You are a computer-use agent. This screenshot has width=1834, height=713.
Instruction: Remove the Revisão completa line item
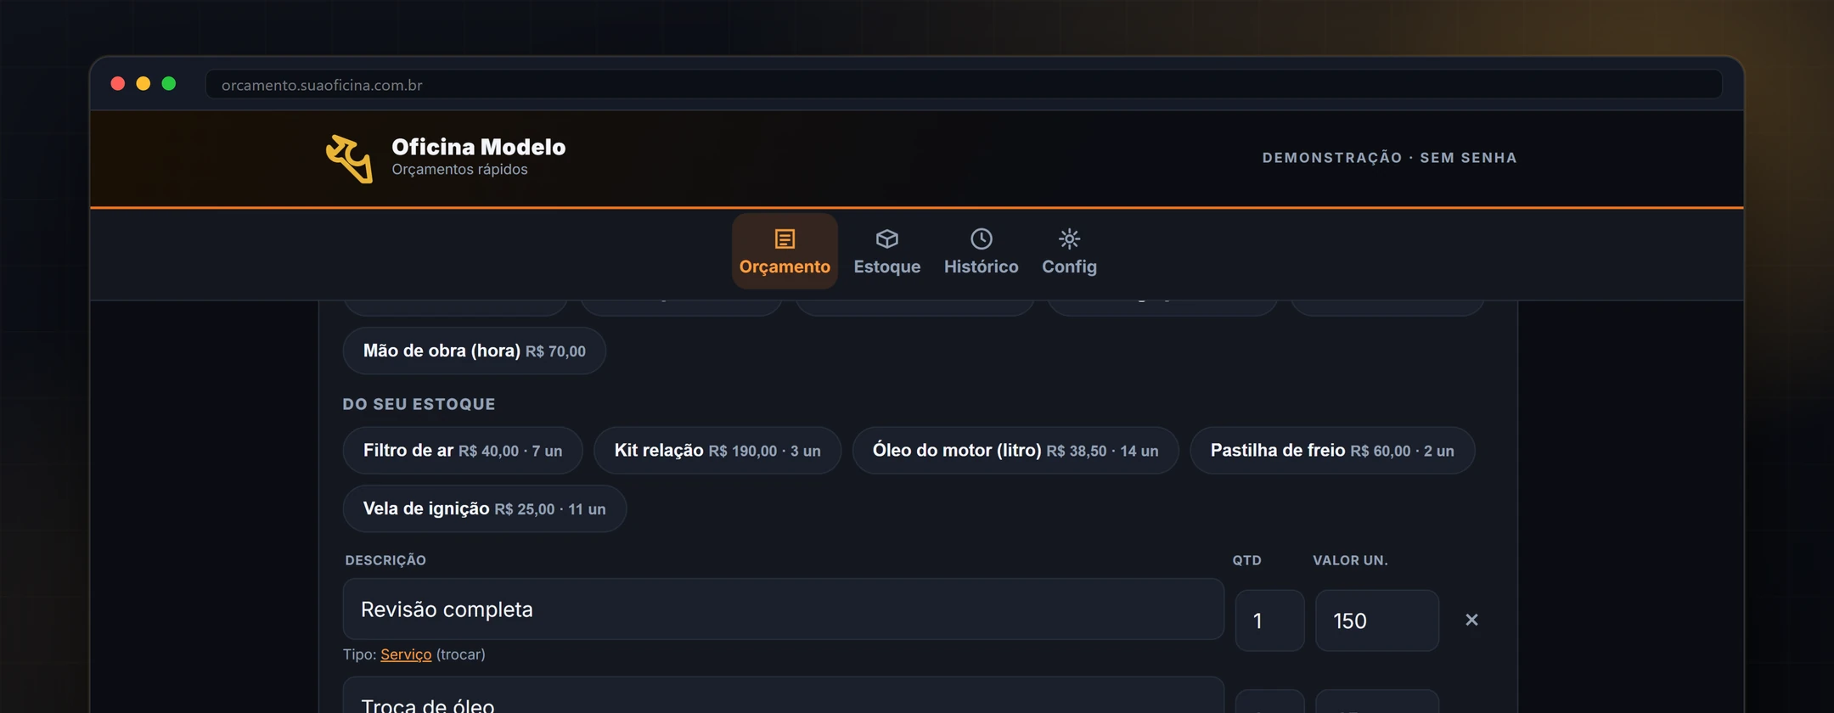coord(1471,620)
